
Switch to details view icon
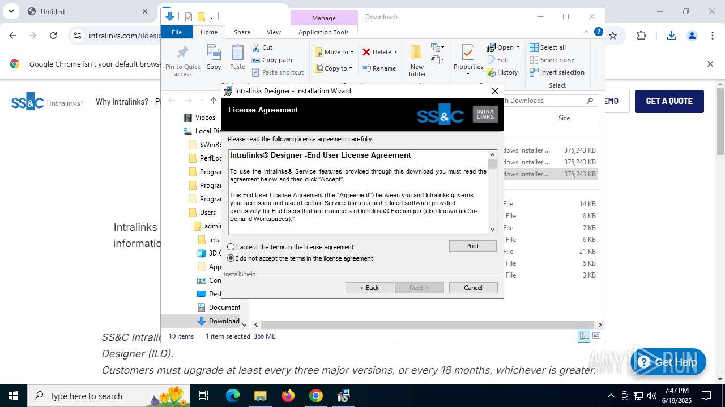[x=584, y=336]
